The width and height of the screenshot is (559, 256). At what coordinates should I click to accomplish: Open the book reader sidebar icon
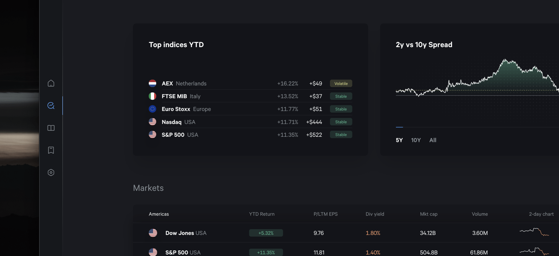(x=51, y=128)
